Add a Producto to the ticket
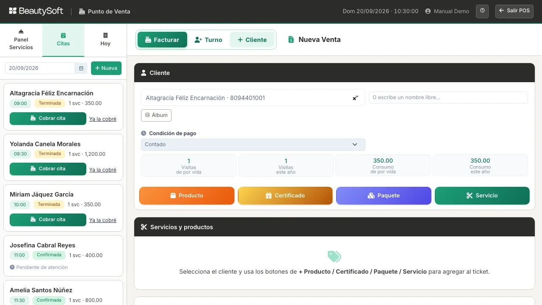The height and width of the screenshot is (305, 542). (x=187, y=196)
